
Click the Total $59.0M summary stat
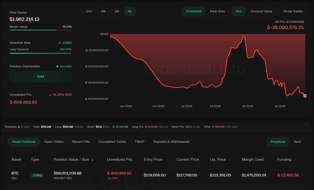42,127
